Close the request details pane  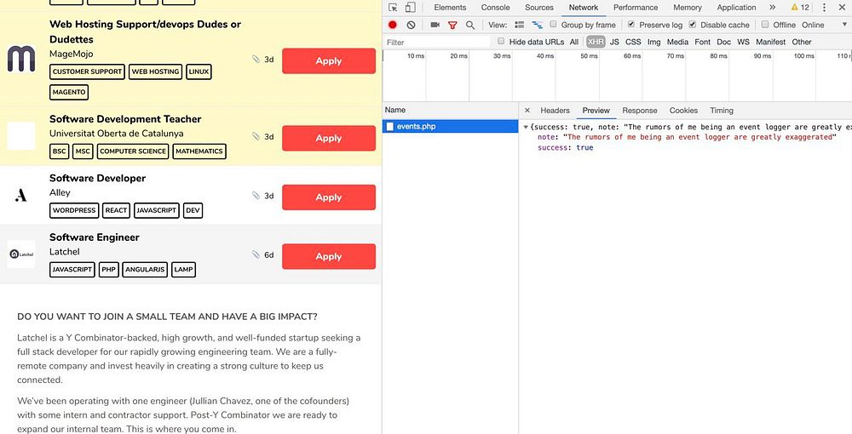click(x=527, y=110)
